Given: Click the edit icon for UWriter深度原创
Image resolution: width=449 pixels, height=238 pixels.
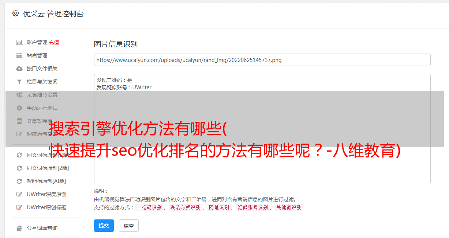Looking at the screenshot, I should coord(19,194).
